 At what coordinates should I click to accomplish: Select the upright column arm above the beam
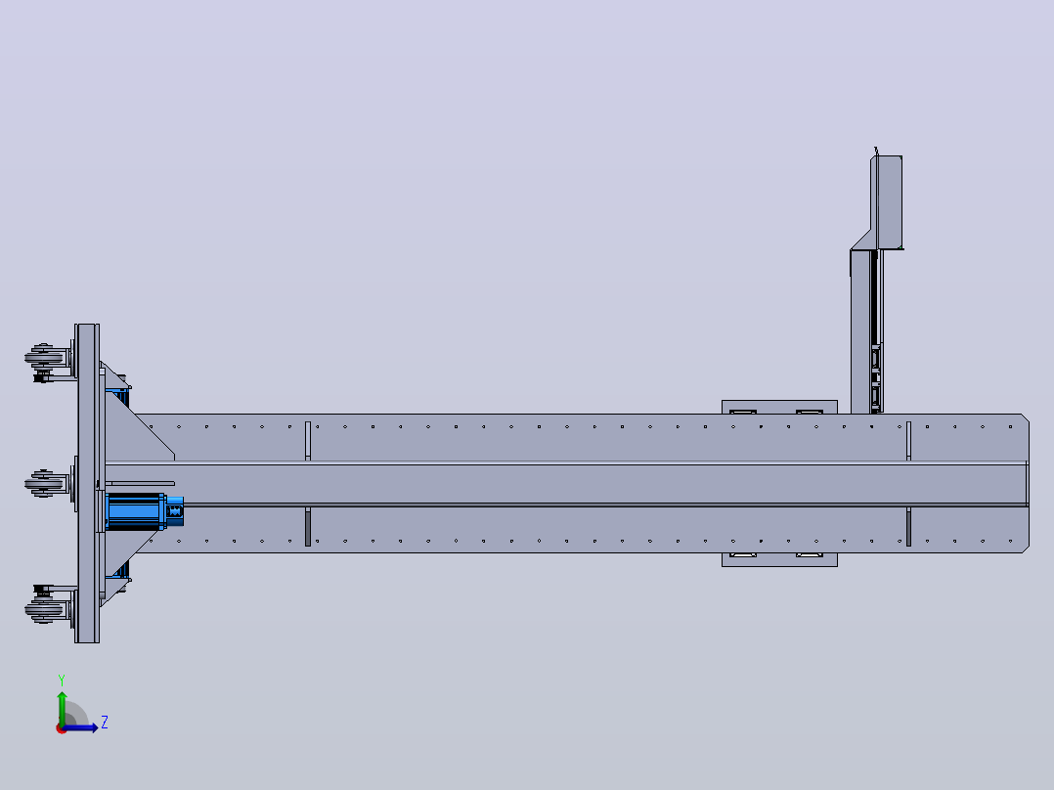point(861,331)
